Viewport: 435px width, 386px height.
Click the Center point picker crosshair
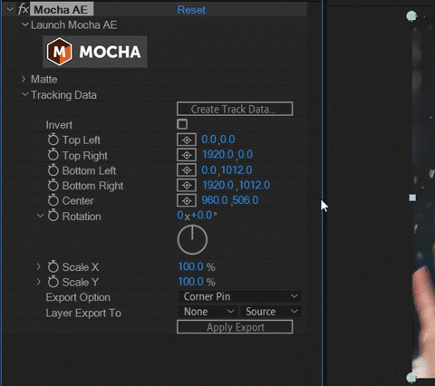[x=187, y=200]
